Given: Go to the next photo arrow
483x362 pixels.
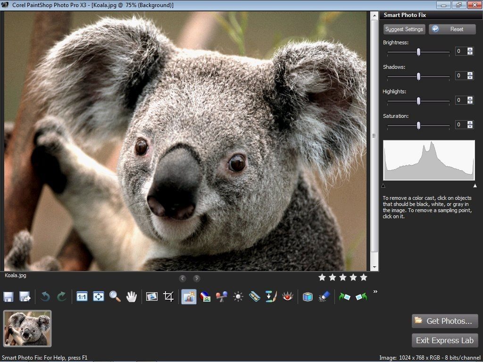Looking at the screenshot, I should pos(196,278).
